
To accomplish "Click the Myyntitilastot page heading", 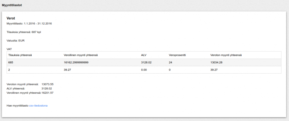I will [x=12, y=5].
